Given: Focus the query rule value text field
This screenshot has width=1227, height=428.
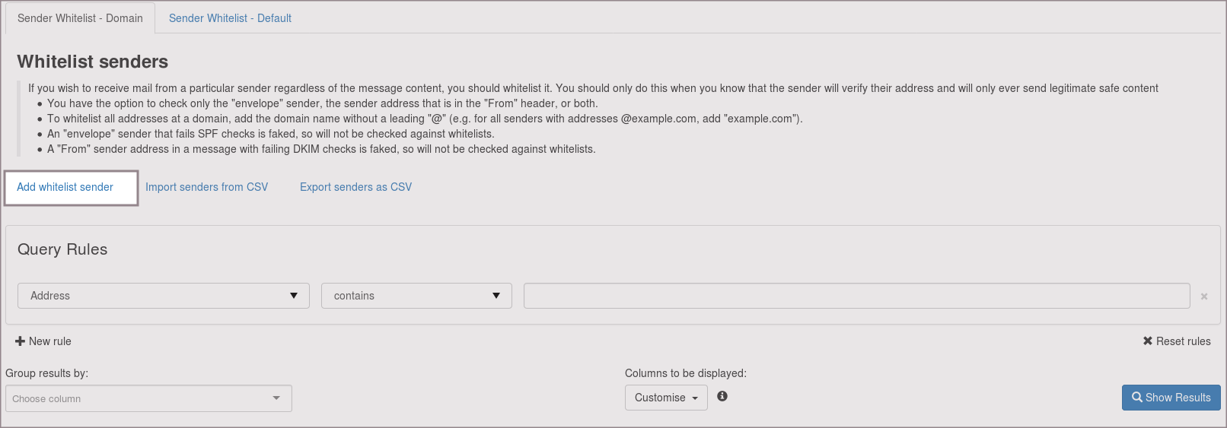Looking at the screenshot, I should (856, 296).
